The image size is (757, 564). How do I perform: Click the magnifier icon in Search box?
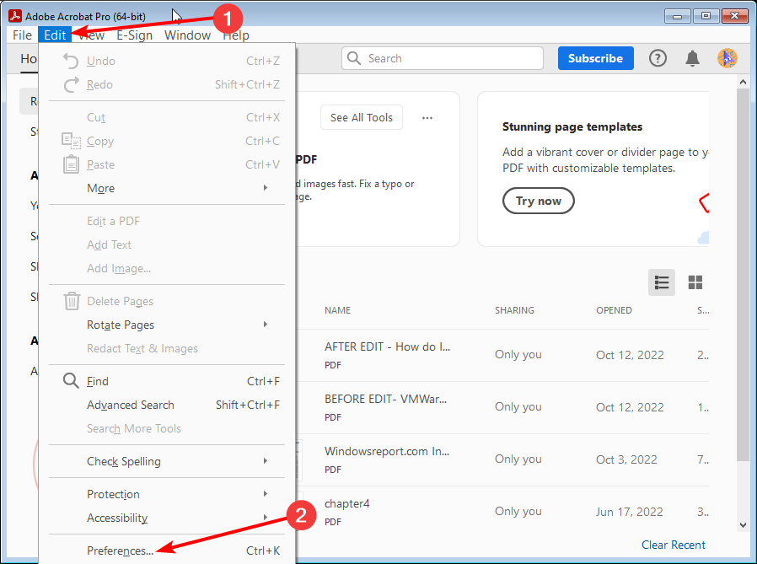pos(354,58)
